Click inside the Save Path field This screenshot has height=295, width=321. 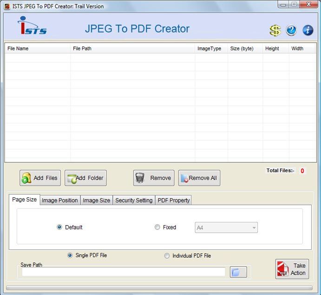click(124, 272)
